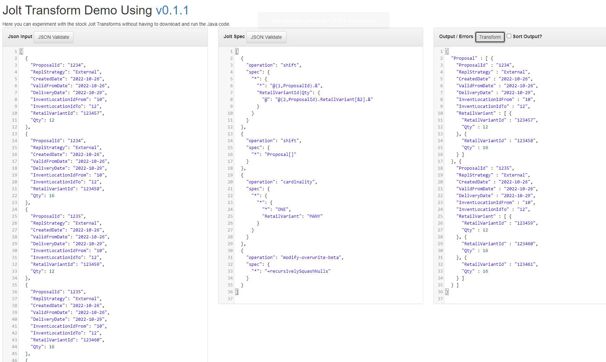
Task: Click "ProposalId" : "1234" in Output panel
Action: (x=485, y=65)
